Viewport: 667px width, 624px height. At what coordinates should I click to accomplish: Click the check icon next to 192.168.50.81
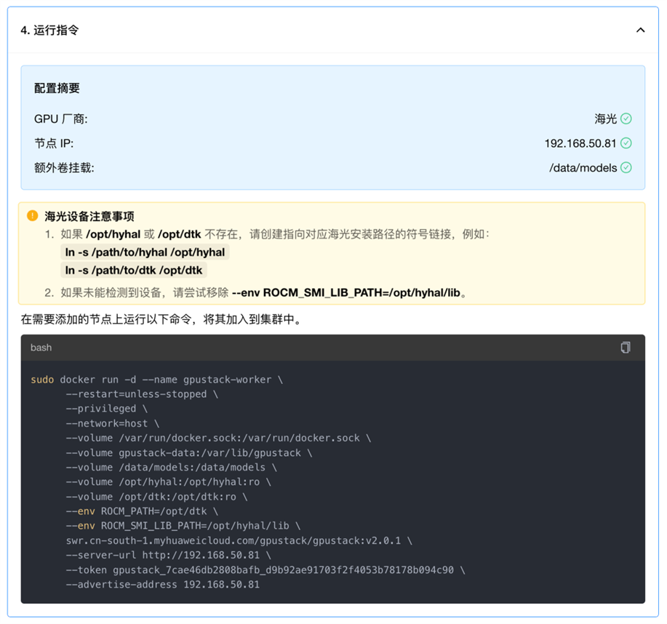[x=626, y=143]
